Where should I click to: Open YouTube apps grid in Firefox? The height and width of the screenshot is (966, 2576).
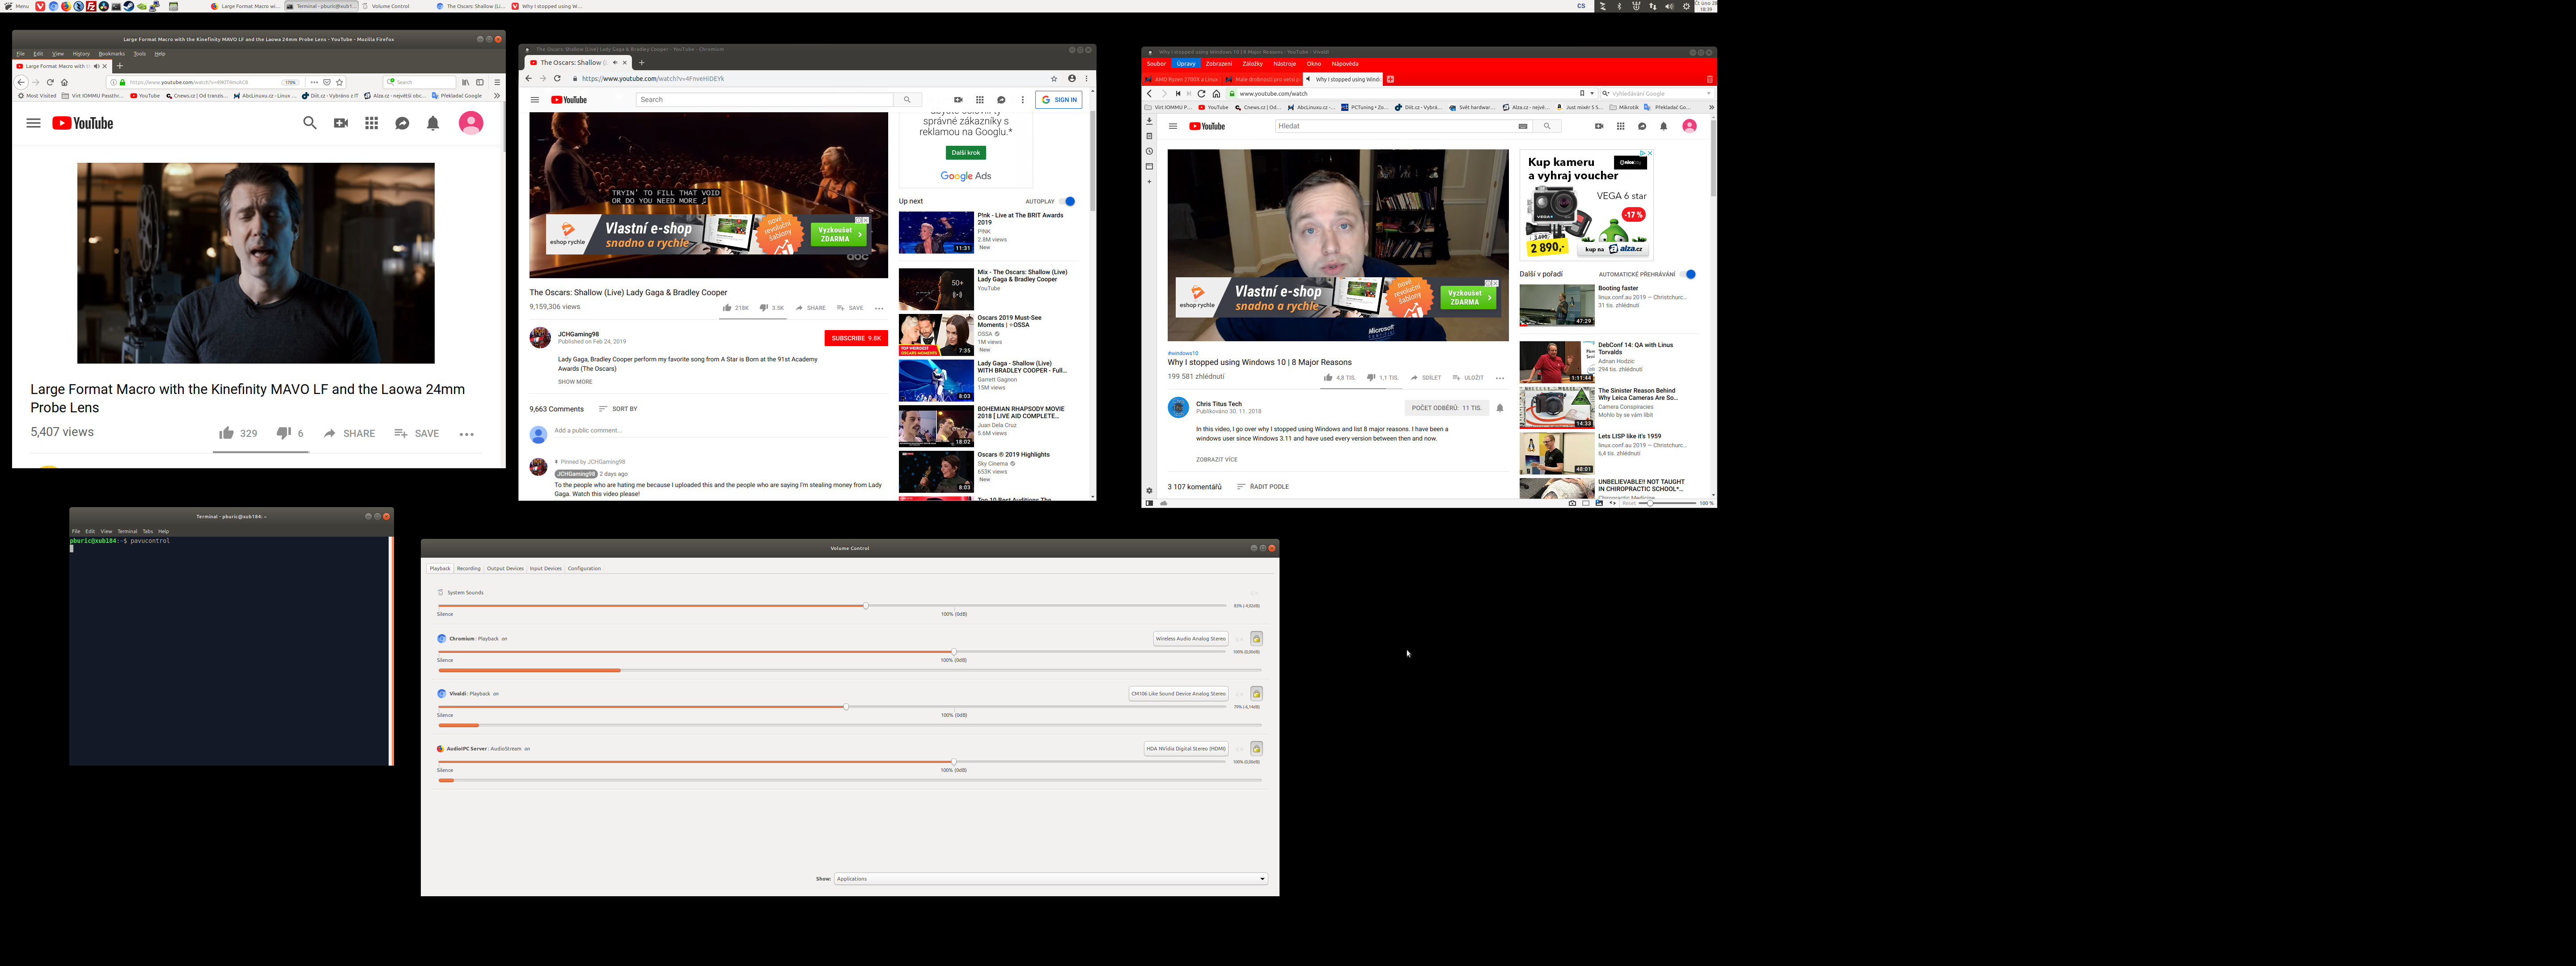tap(371, 123)
